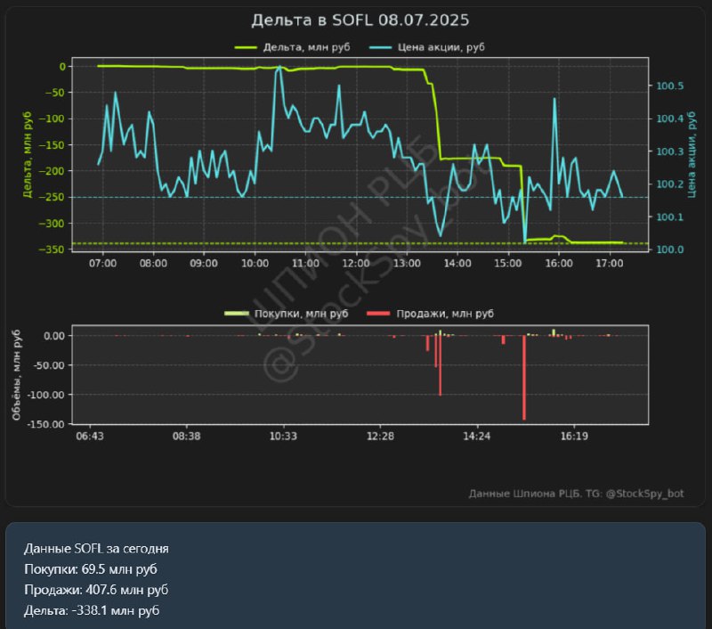Click the "100.3" price axis tick label

tap(670, 151)
